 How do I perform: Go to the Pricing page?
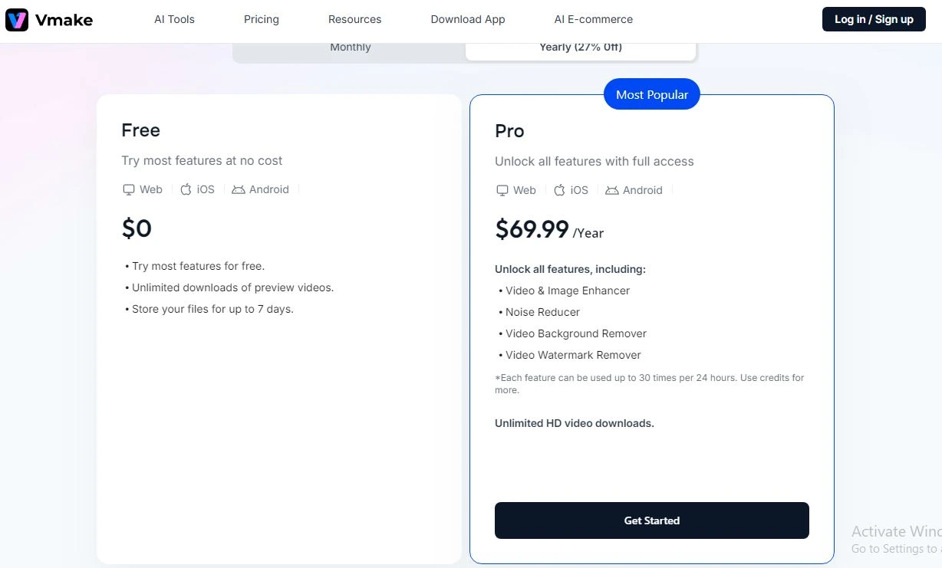[262, 19]
